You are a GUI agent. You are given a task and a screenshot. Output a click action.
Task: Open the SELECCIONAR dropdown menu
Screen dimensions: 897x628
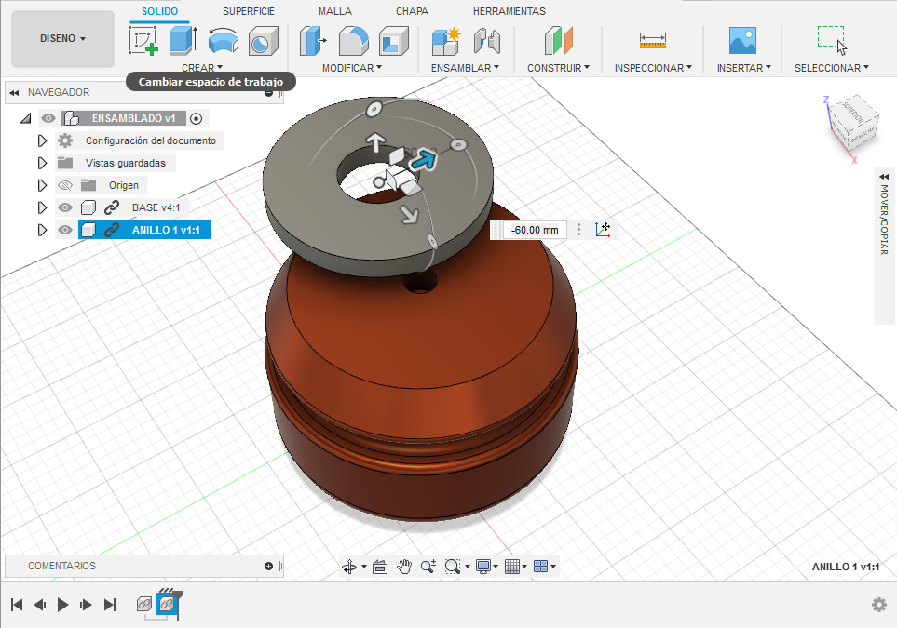click(831, 68)
